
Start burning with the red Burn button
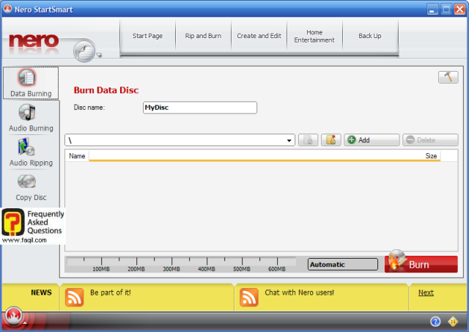421,265
